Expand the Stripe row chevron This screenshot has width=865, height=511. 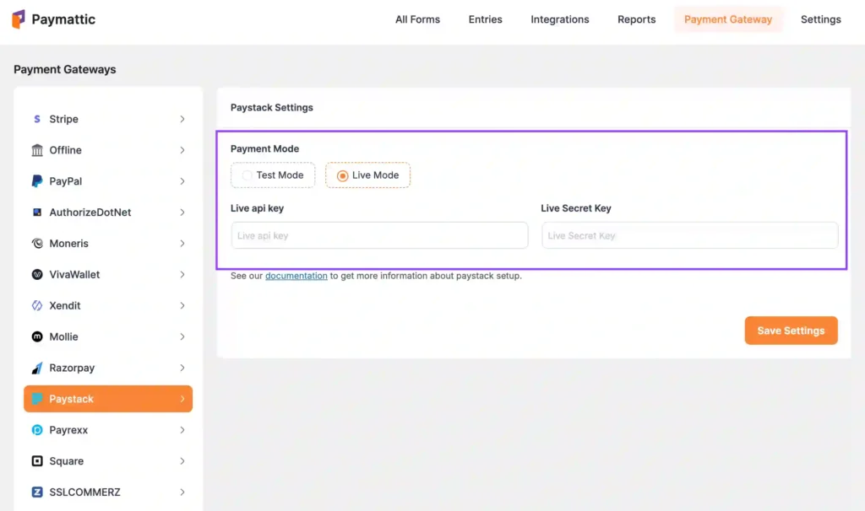click(x=182, y=119)
